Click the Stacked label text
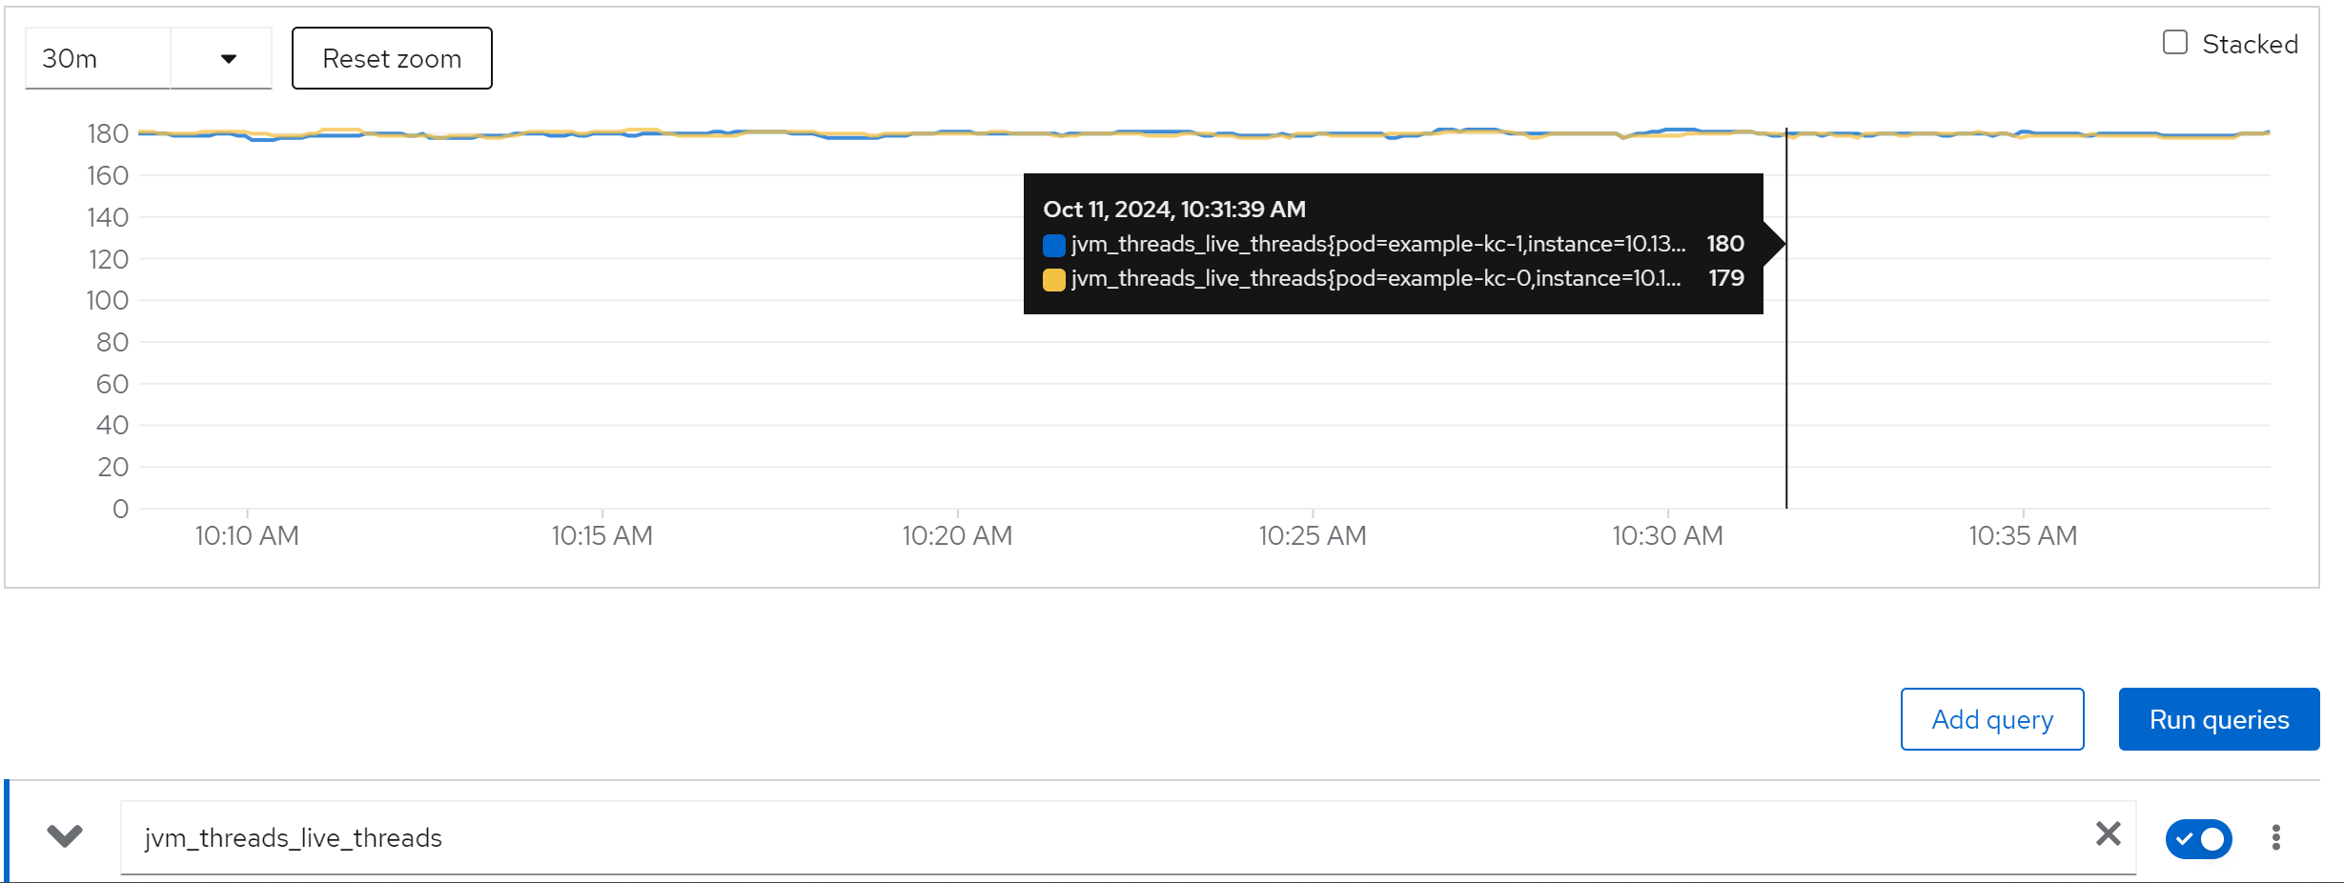 click(x=2249, y=44)
